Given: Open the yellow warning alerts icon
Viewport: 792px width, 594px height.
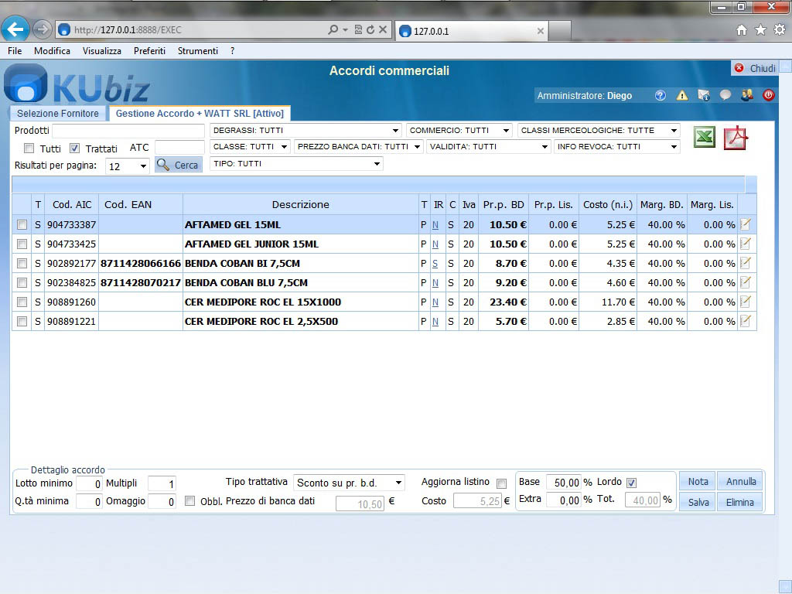Looking at the screenshot, I should click(681, 96).
